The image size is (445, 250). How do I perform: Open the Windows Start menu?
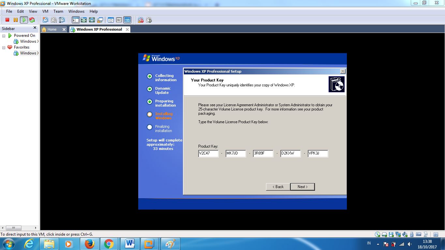tap(8, 244)
